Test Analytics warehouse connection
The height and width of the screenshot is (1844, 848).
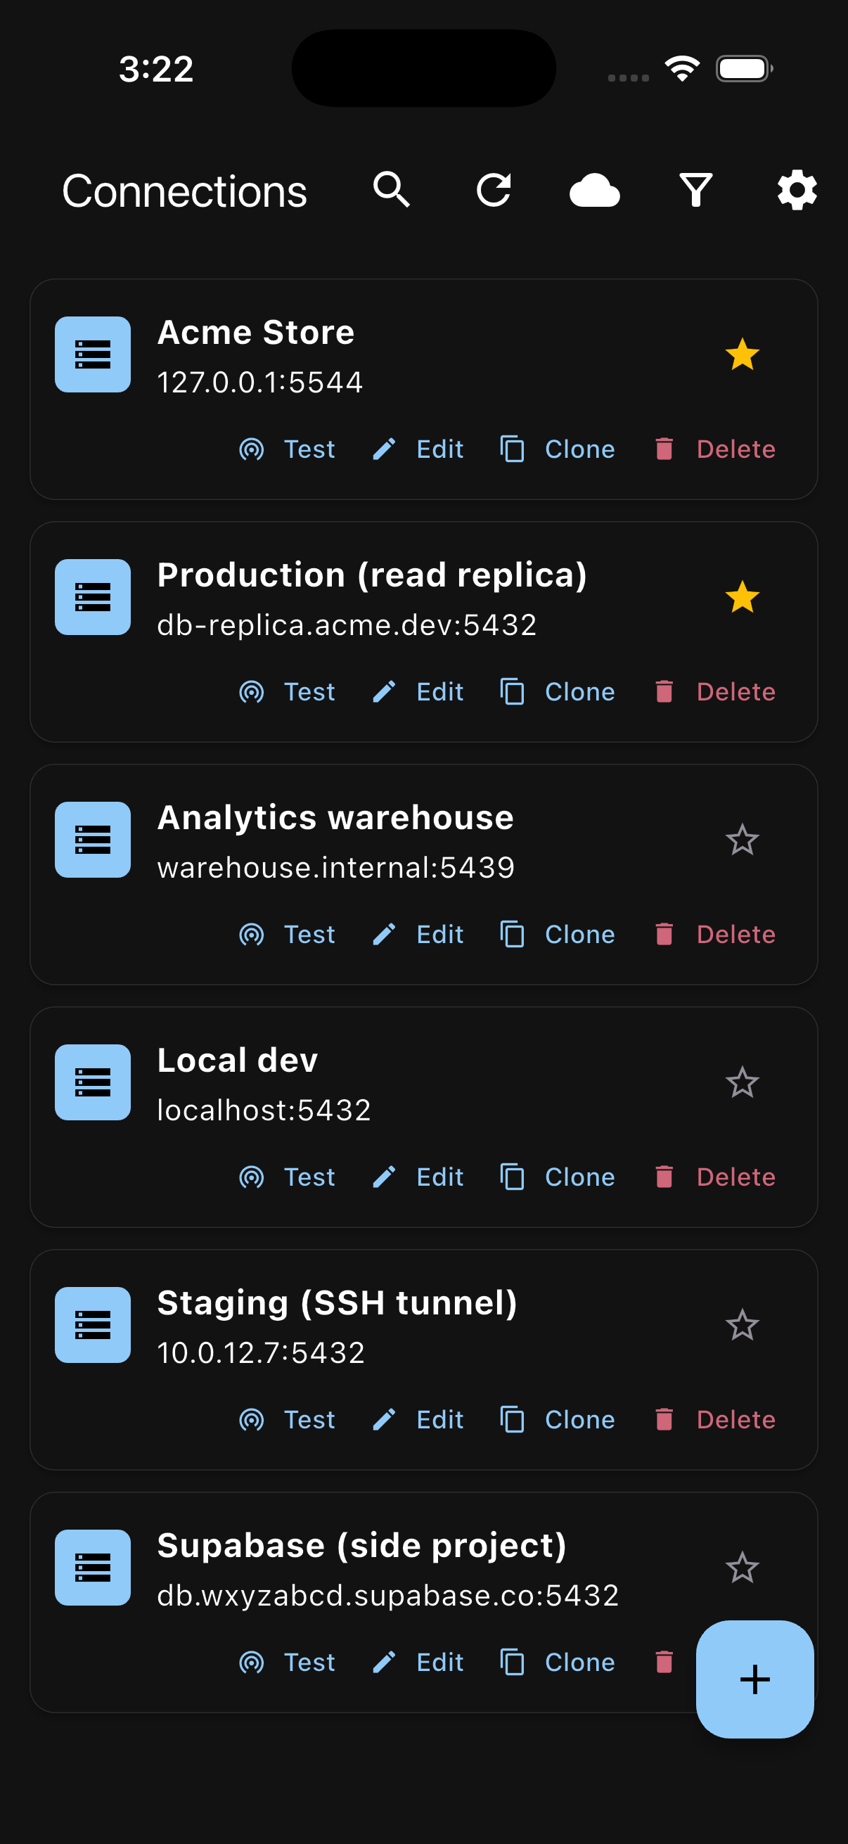tap(287, 935)
